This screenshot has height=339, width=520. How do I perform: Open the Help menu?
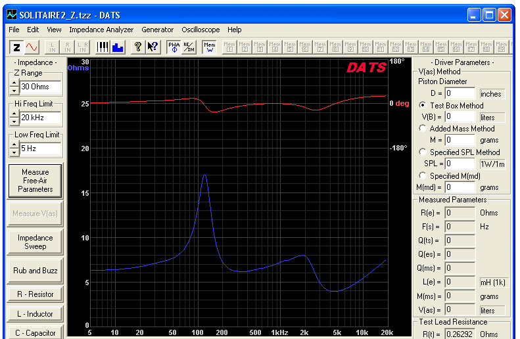(235, 30)
